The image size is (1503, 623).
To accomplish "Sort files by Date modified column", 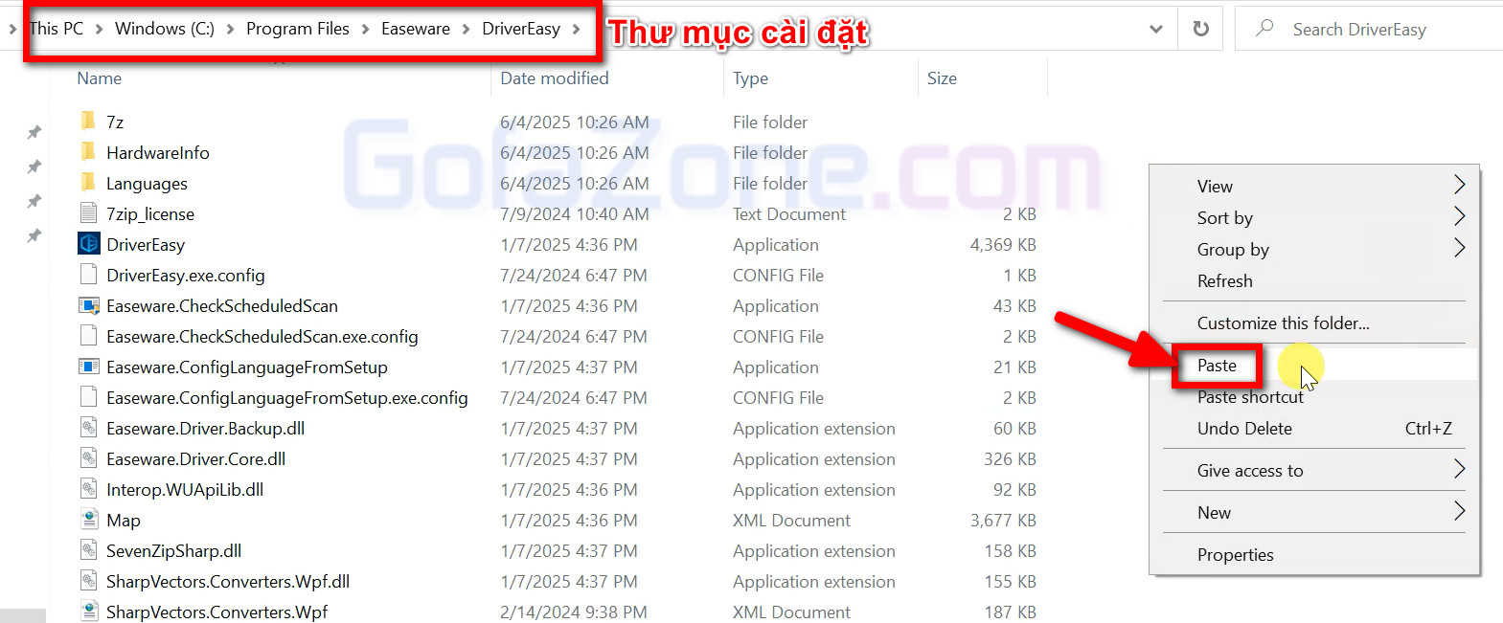I will point(555,78).
